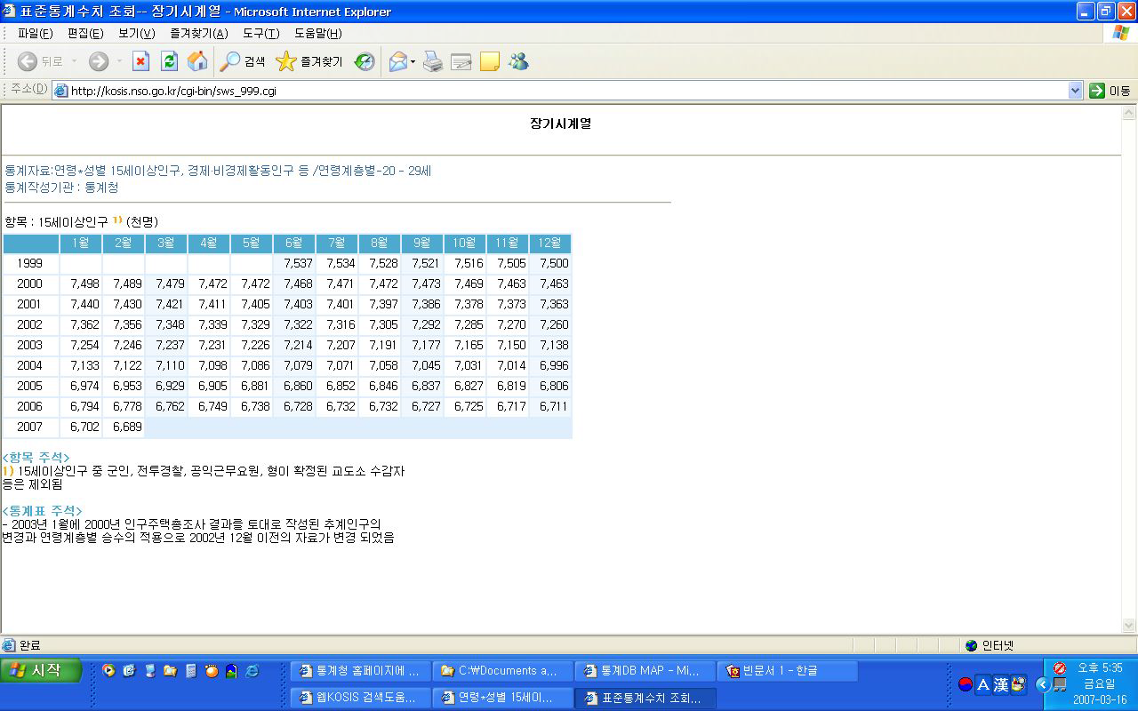Click the 표준통계수치 조회 taskbar button
The width and height of the screenshot is (1138, 711).
point(645,698)
